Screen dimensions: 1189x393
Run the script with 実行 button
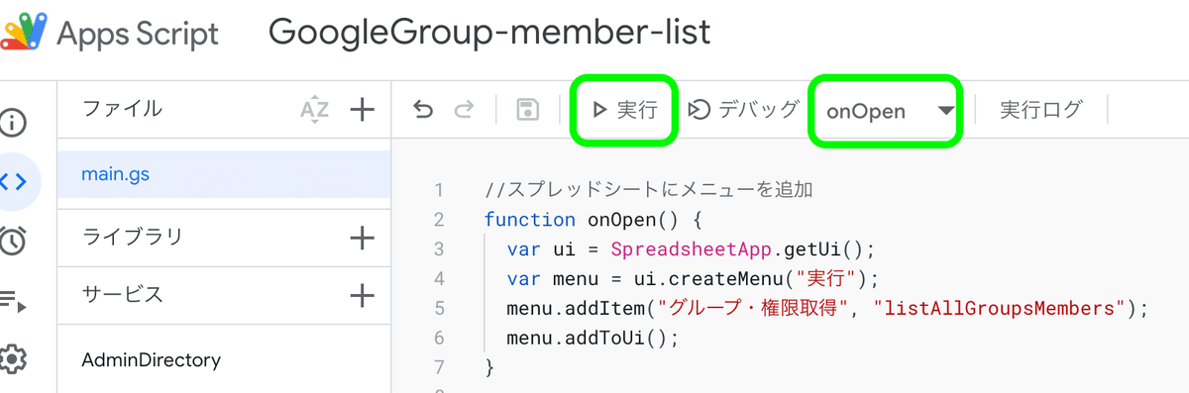[625, 110]
